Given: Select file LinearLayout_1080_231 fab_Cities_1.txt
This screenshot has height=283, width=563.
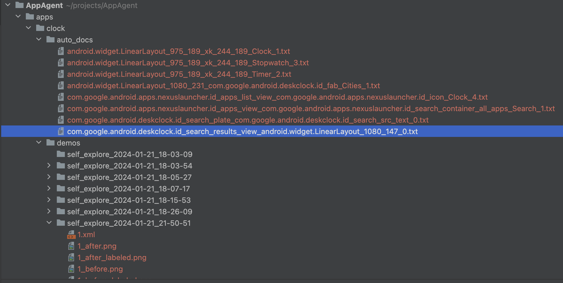Looking at the screenshot, I should [224, 86].
